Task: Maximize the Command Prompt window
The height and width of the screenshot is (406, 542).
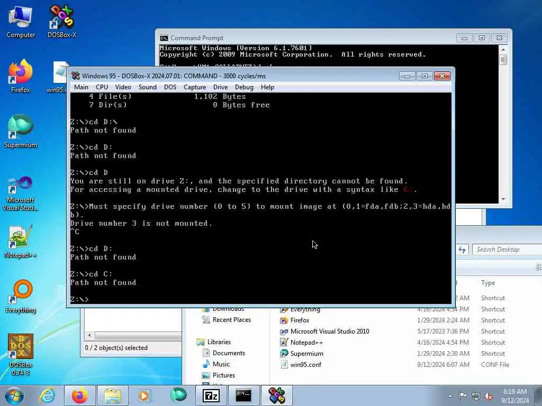Action: coord(482,38)
